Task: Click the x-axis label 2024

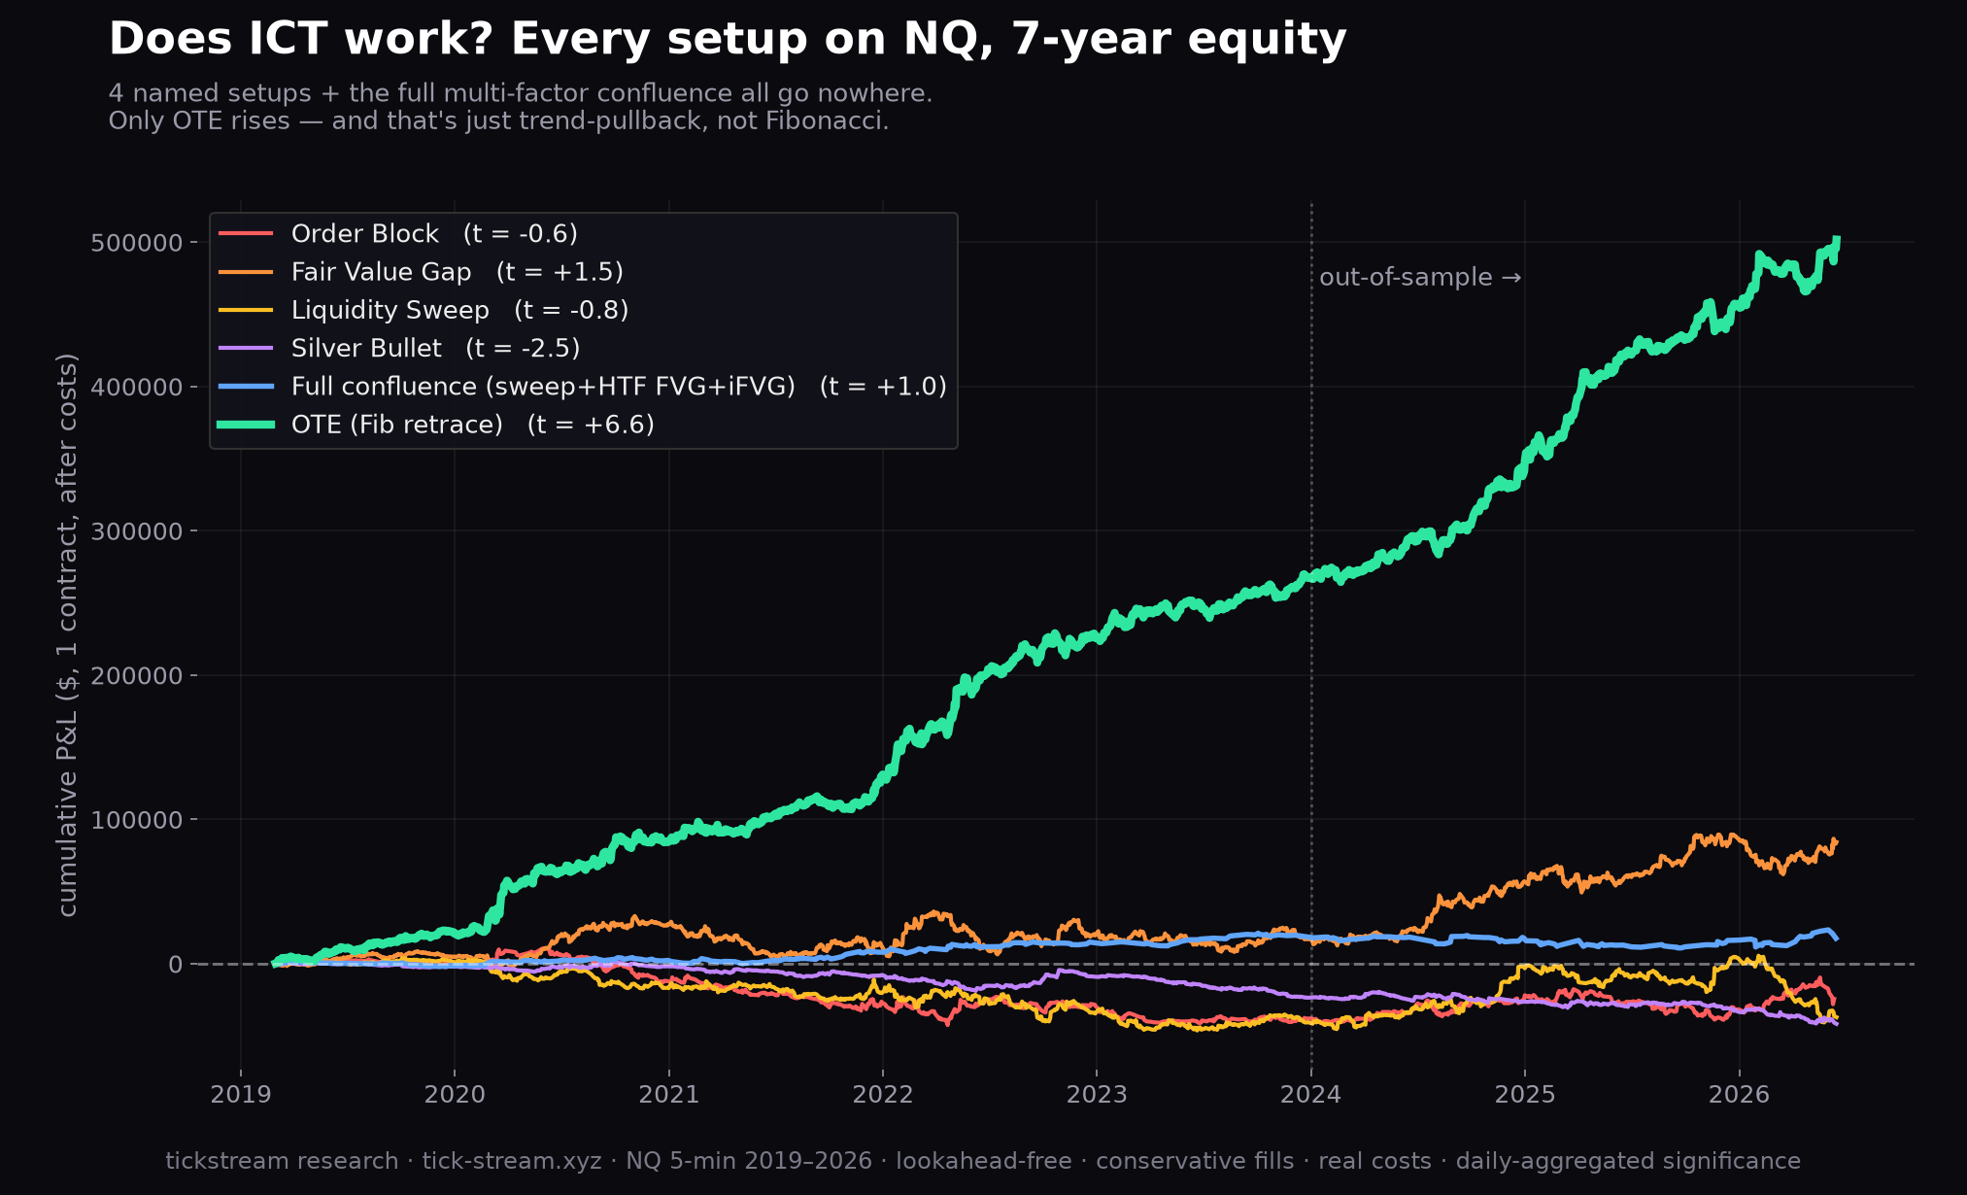Action: coord(1311,1095)
